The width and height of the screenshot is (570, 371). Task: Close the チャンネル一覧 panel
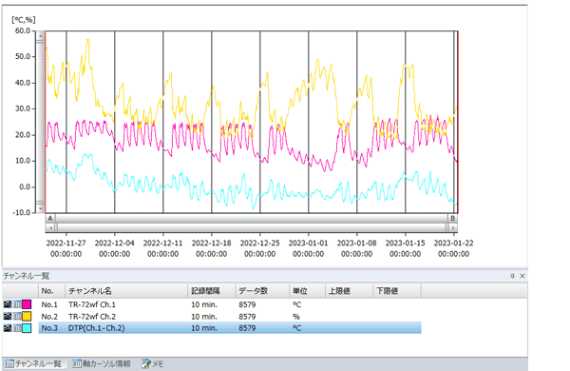click(522, 276)
